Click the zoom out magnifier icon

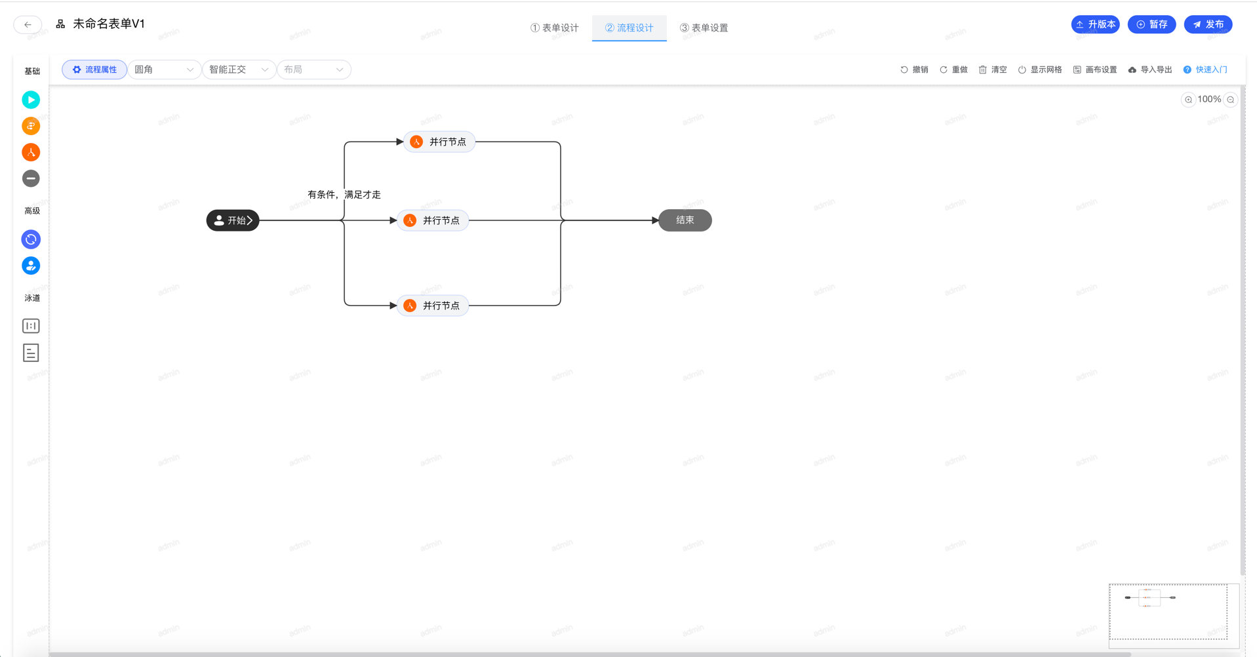click(1231, 100)
